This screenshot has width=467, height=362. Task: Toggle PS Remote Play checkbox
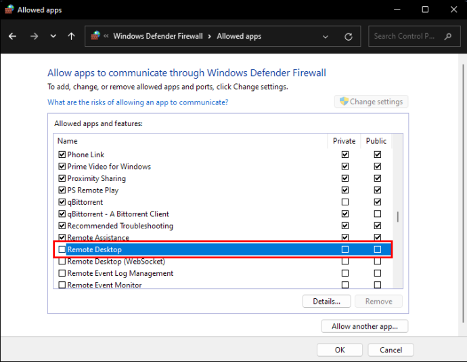pyautogui.click(x=62, y=190)
